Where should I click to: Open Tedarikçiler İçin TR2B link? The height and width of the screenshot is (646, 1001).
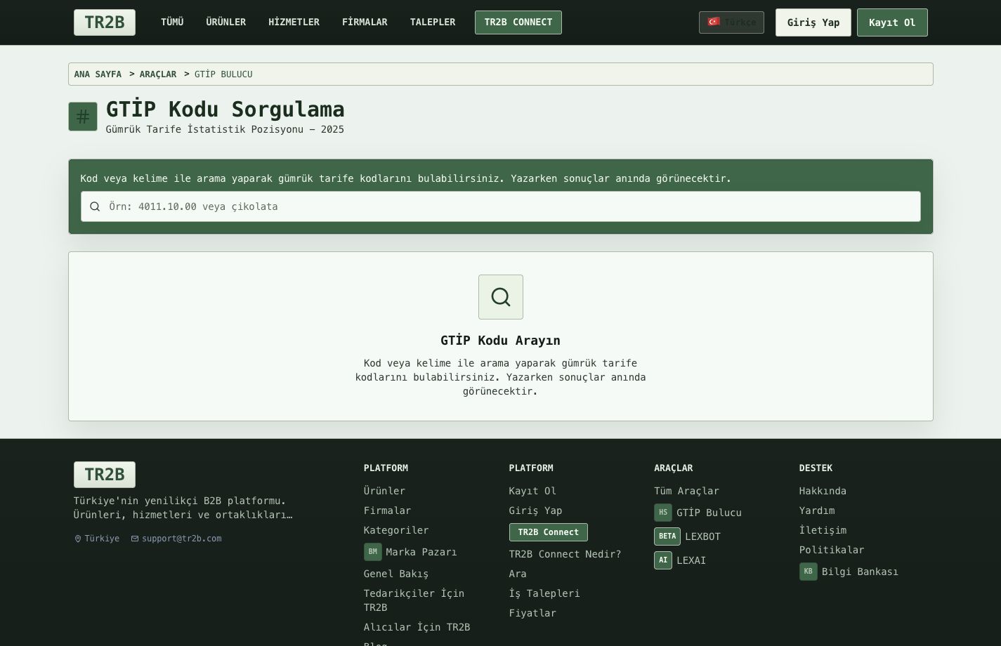coord(414,600)
